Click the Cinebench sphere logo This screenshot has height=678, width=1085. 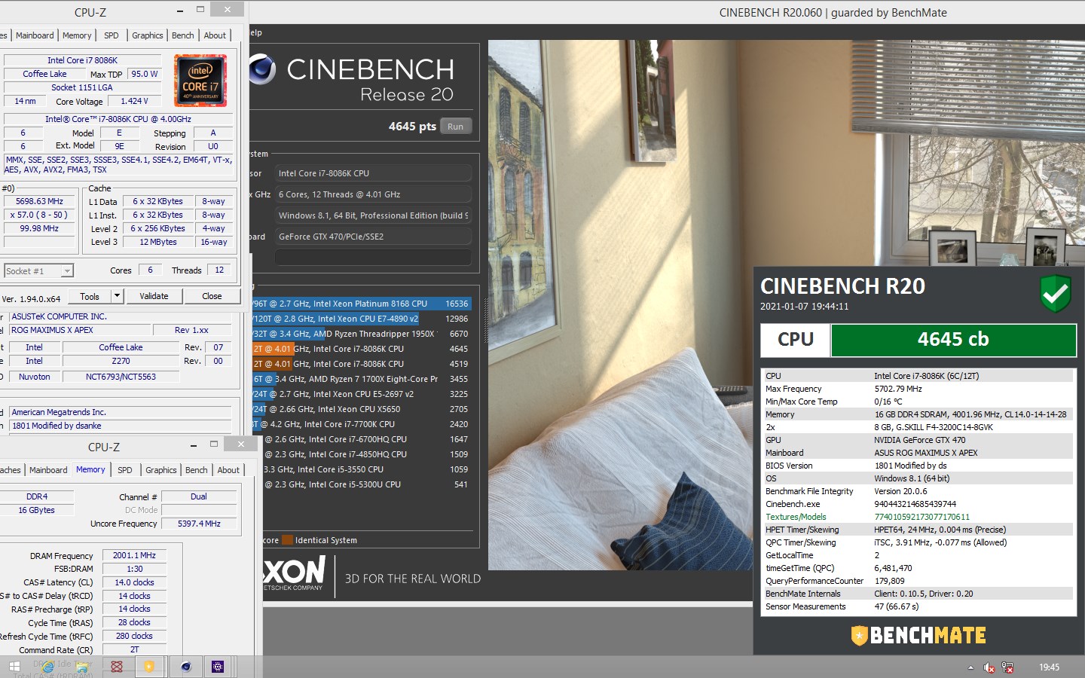tap(261, 69)
